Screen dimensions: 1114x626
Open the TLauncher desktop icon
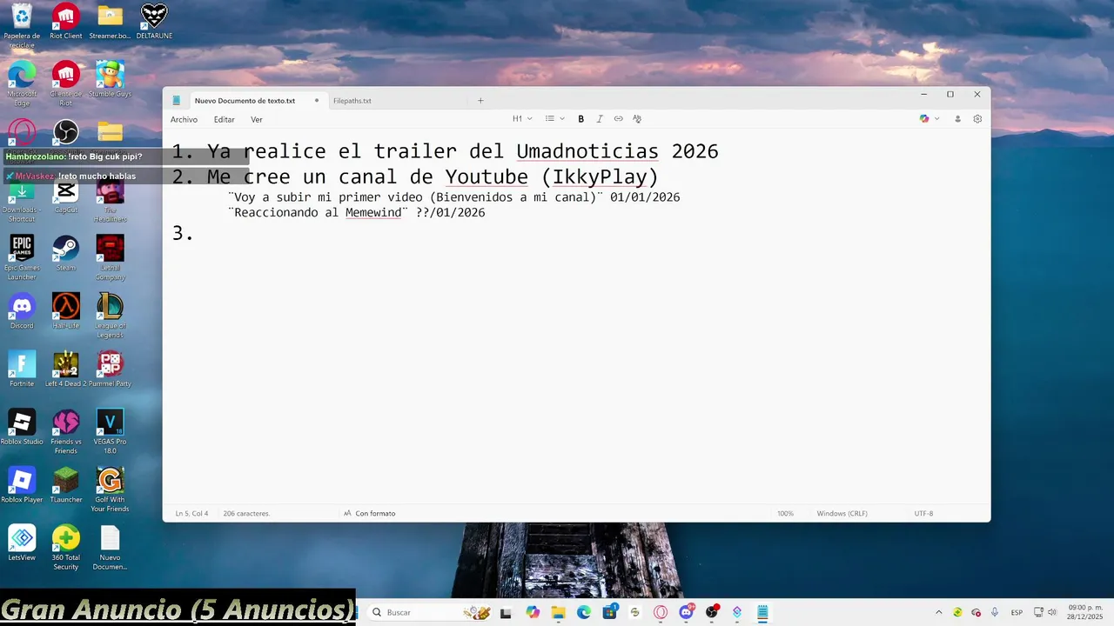coord(65,485)
